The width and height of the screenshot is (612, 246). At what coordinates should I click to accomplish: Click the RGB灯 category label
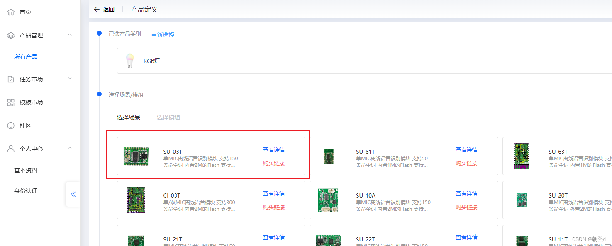tap(151, 61)
